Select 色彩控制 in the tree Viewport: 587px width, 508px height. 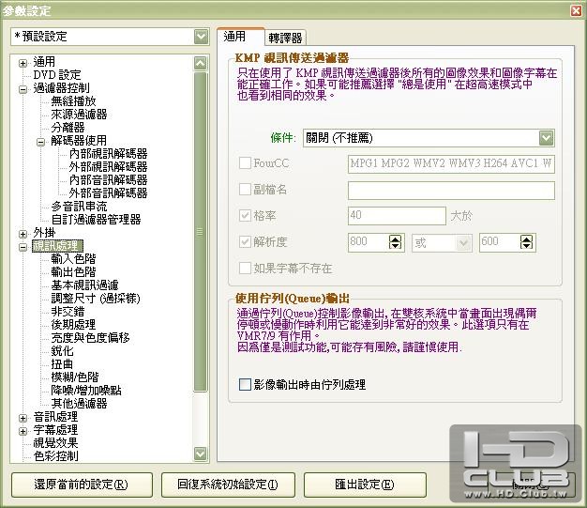(55, 456)
